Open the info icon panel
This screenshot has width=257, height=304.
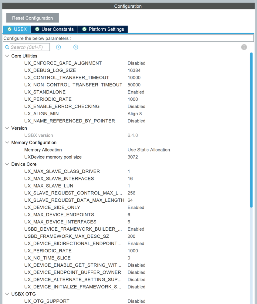click(x=244, y=47)
